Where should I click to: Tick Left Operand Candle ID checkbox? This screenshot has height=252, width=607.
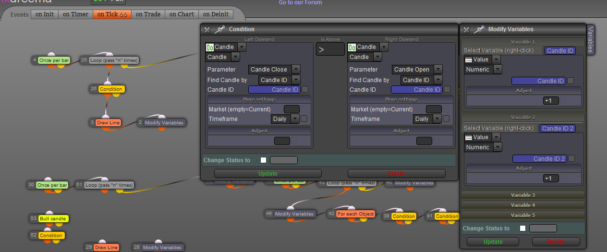tap(304, 89)
